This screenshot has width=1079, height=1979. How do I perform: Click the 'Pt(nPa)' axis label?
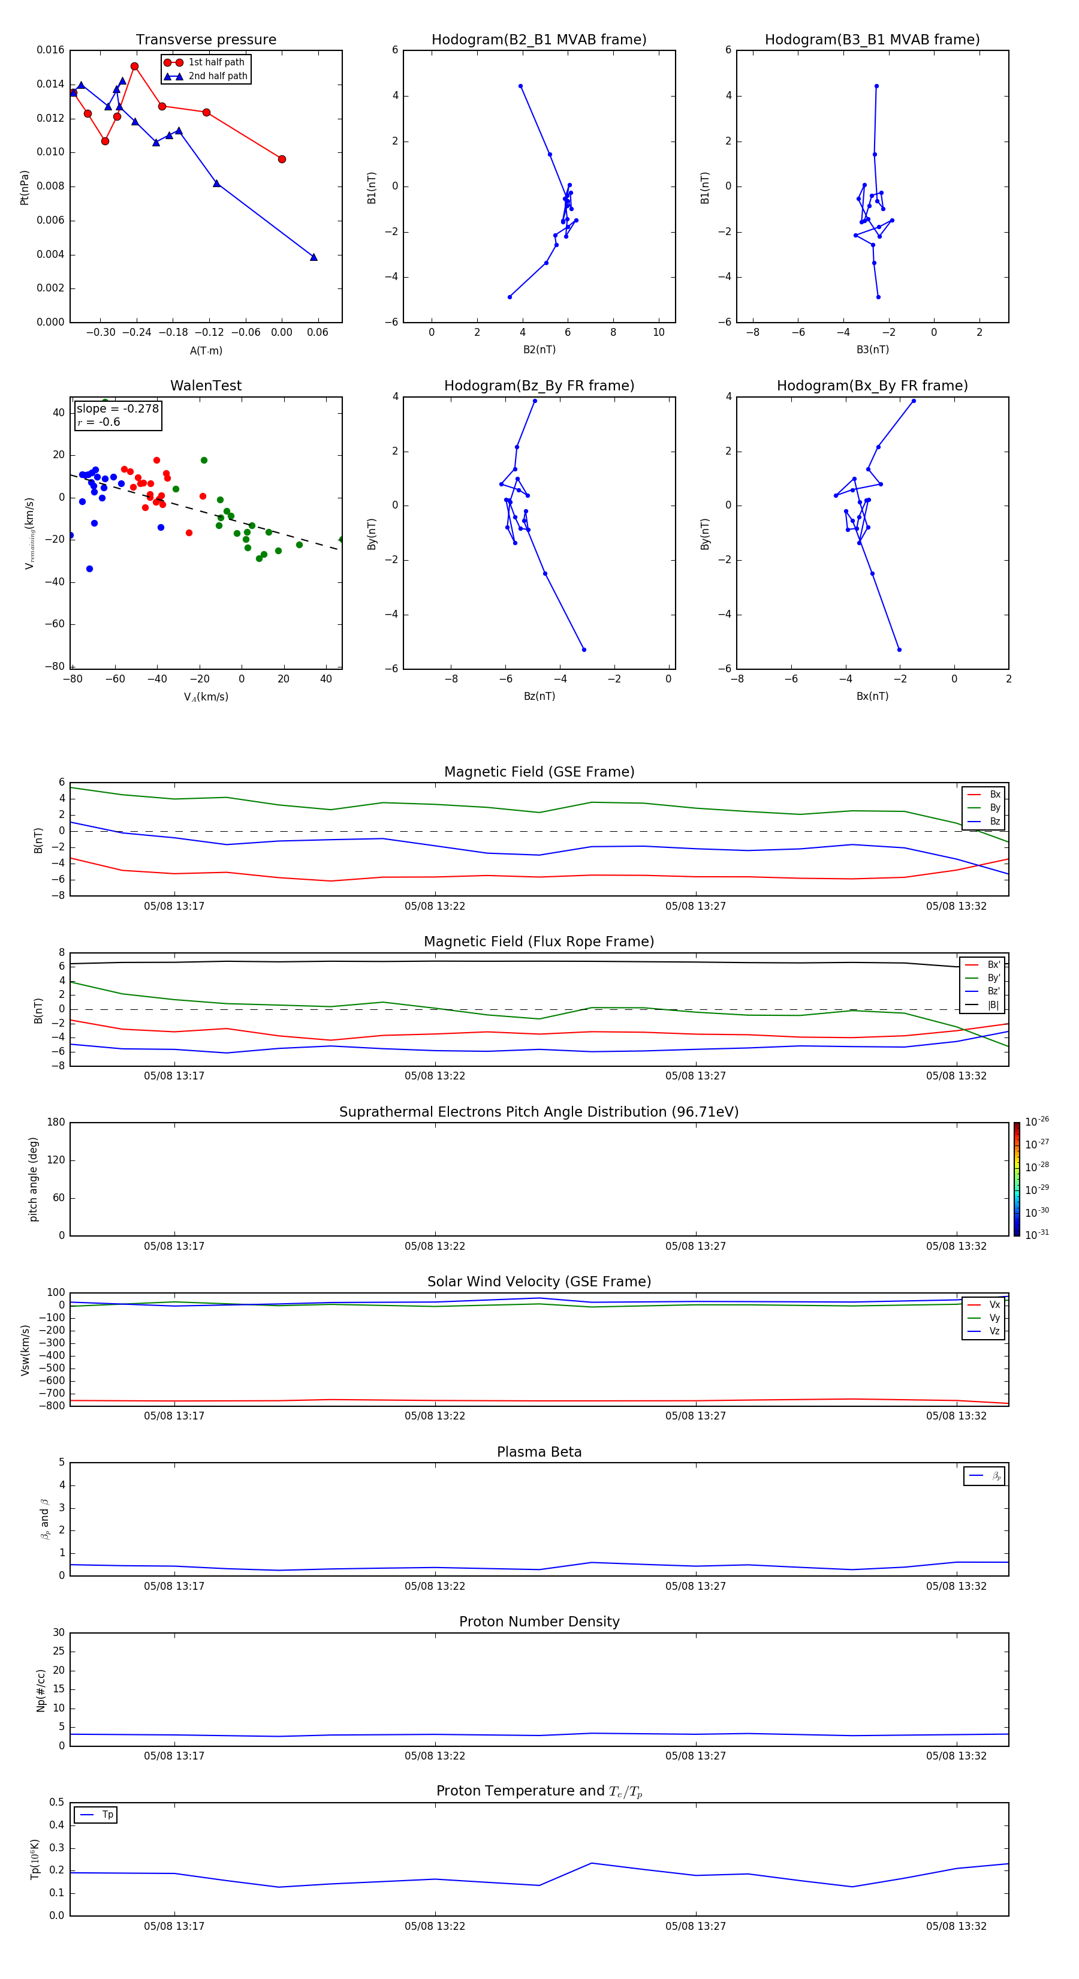point(25,188)
